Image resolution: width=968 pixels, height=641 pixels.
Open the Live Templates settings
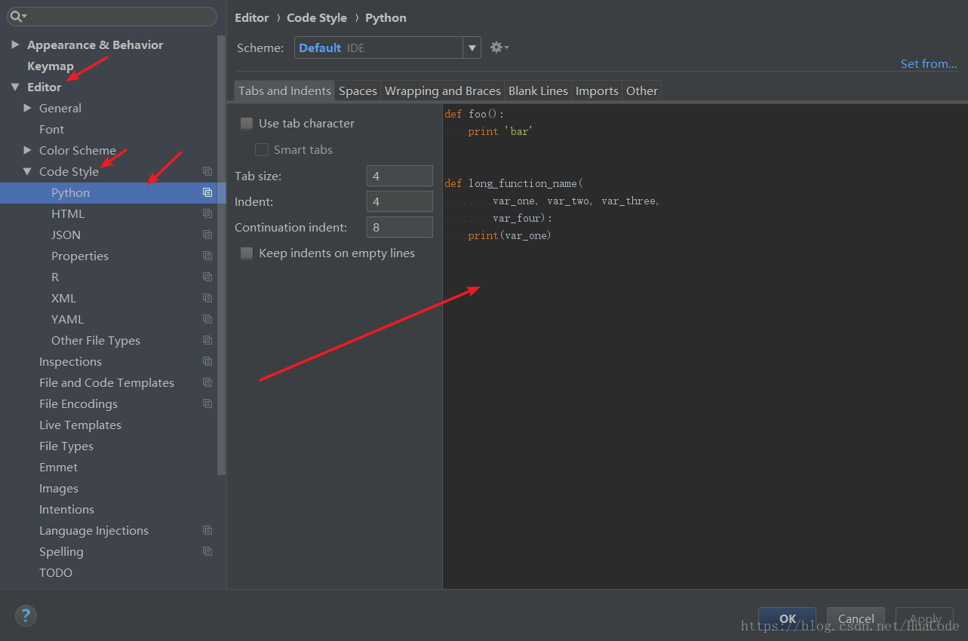click(80, 425)
